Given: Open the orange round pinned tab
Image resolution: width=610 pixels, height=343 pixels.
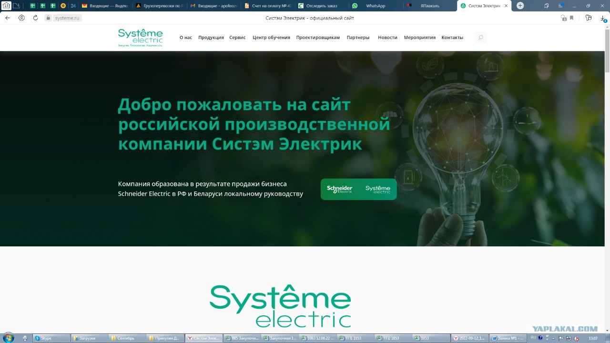Looking at the screenshot, I should (63, 6).
